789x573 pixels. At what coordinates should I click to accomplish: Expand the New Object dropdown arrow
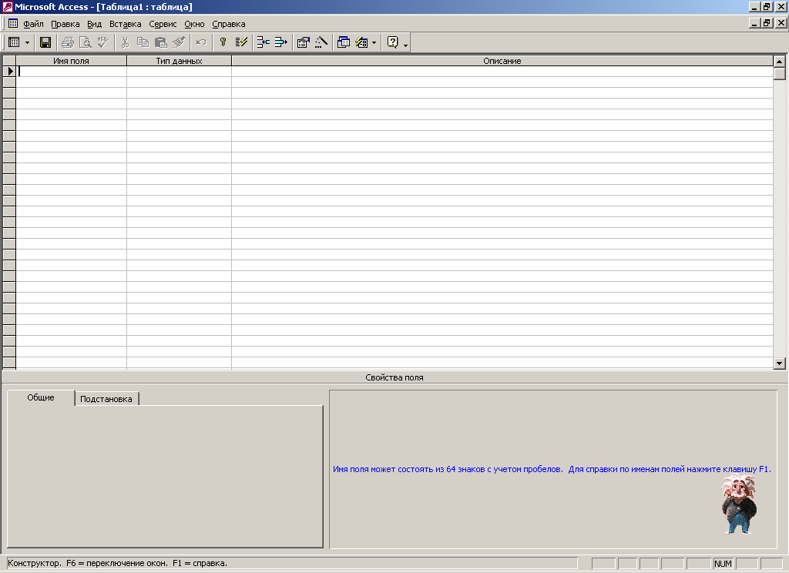(374, 43)
